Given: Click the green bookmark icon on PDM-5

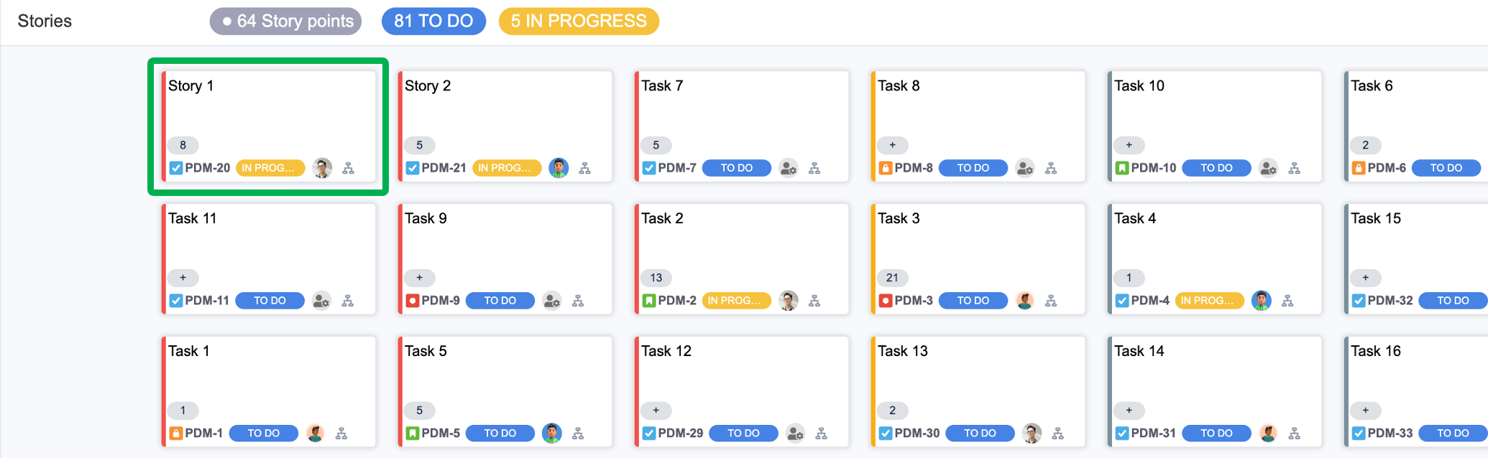Looking at the screenshot, I should point(413,434).
